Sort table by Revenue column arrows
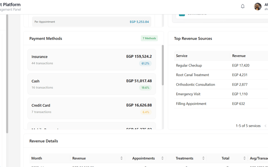This screenshot has width=268, height=167. coord(121,158)
